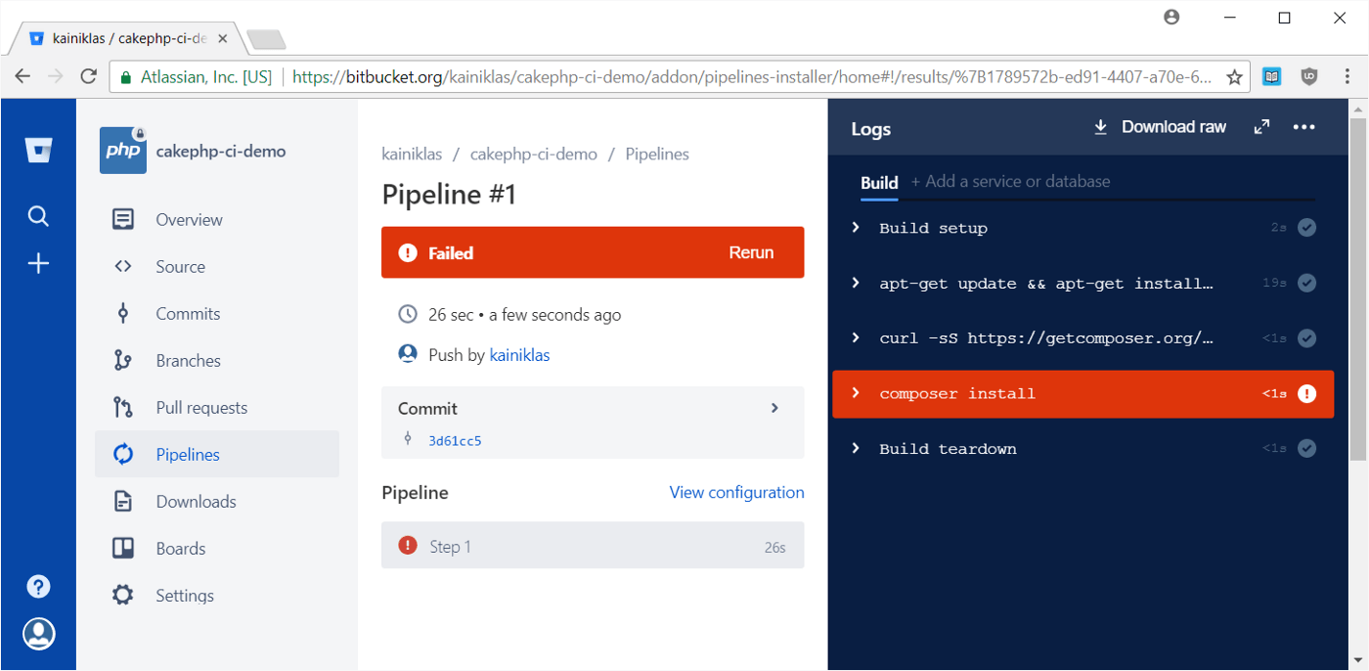
Task: Expand logs fullscreen with the arrows icon
Action: [x=1261, y=126]
